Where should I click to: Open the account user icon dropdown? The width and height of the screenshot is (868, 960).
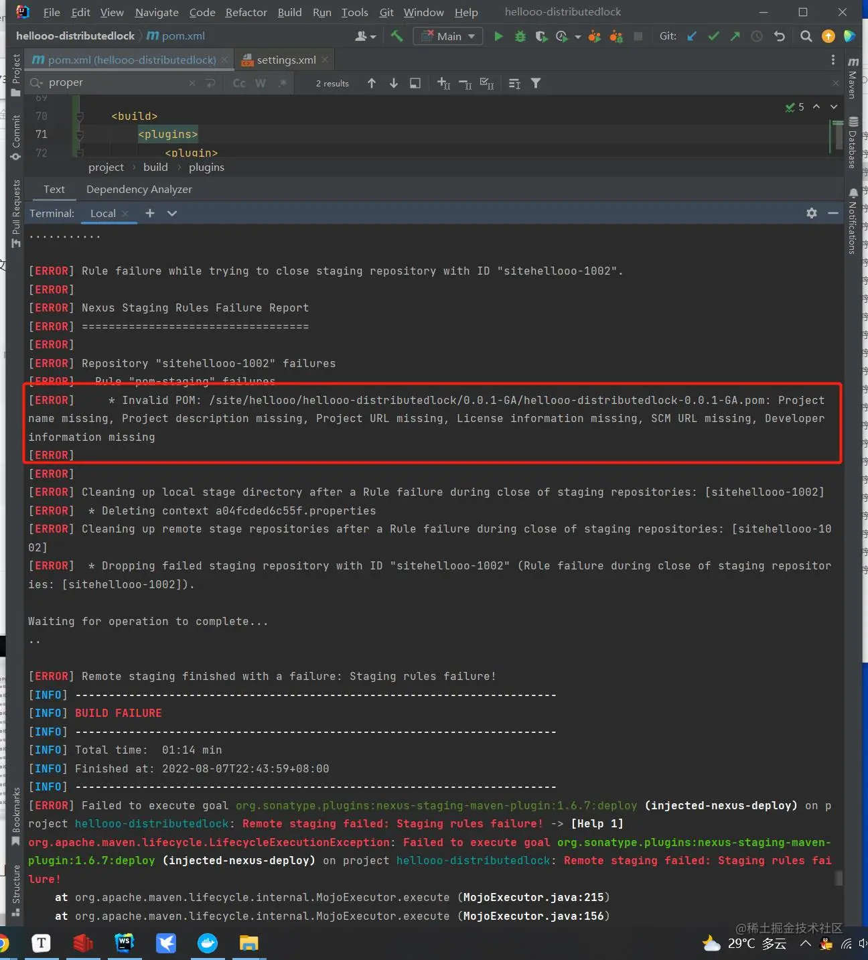365,36
